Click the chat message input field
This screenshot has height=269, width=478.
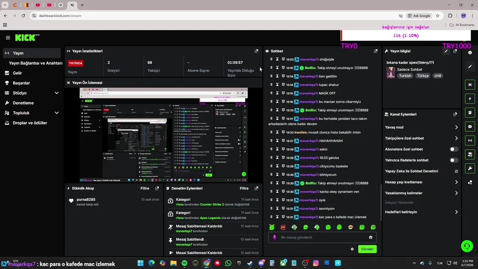(x=322, y=237)
